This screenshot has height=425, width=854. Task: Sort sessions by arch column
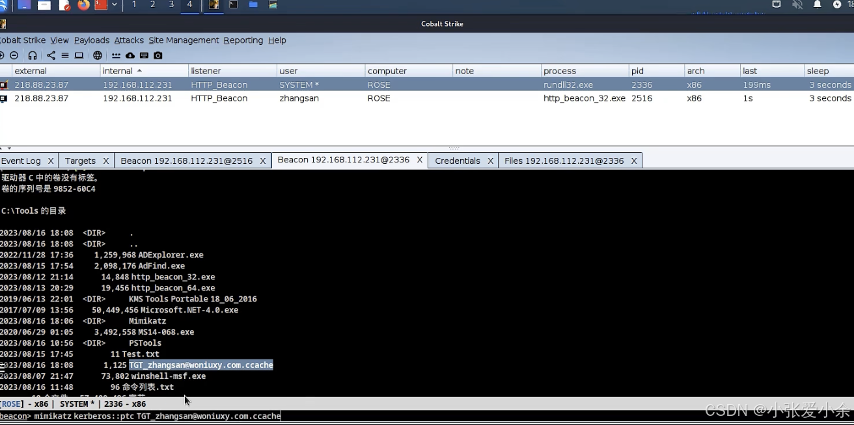point(712,71)
